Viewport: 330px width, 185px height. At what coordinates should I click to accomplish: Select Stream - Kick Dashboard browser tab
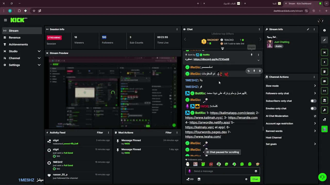(304, 4)
